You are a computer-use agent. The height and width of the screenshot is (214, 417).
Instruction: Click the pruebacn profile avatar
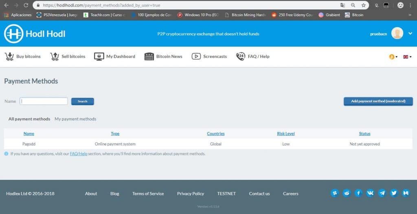(397, 33)
